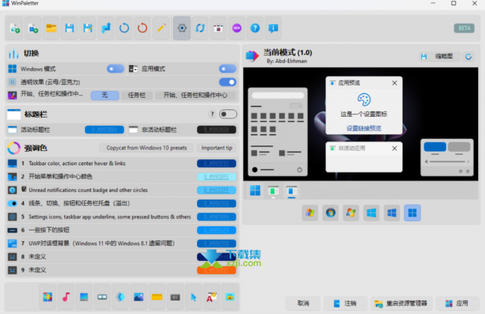This screenshot has height=314, width=485.
Task: Click the Important tip button
Action: 217,148
